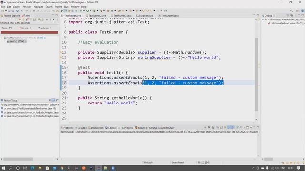Open the Progress view tab
Screen dimensions: 305x171
coord(127,128)
